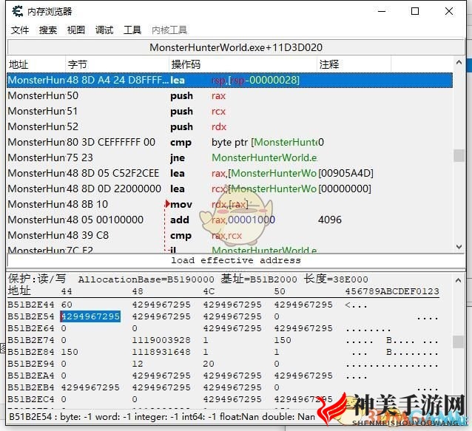
Task: Minimize the 内存浏览器 window
Action: (x=382, y=11)
